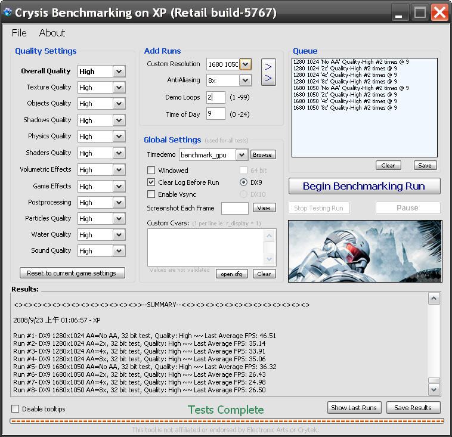452x437 pixels.
Task: Close the Crysis Benchmarking window
Action: (439, 13)
